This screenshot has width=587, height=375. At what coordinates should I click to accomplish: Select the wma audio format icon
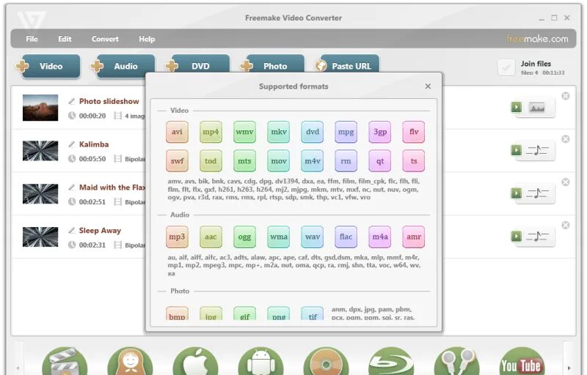point(279,237)
